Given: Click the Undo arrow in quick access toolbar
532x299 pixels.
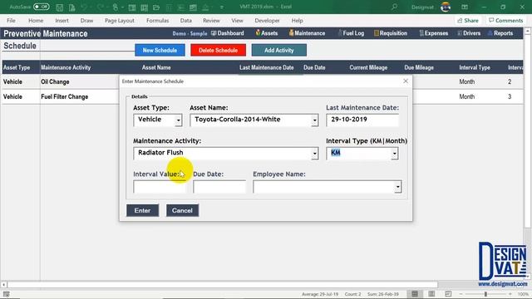Looking at the screenshot, I should click(x=84, y=7).
